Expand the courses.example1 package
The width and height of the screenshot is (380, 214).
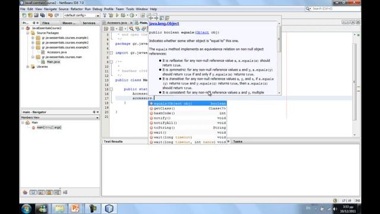click(33, 37)
